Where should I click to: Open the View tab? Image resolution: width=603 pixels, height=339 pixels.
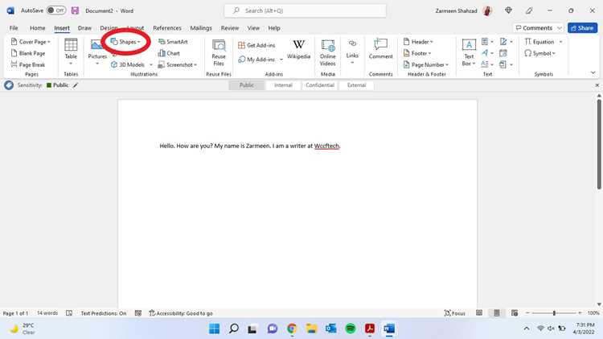[x=253, y=28]
